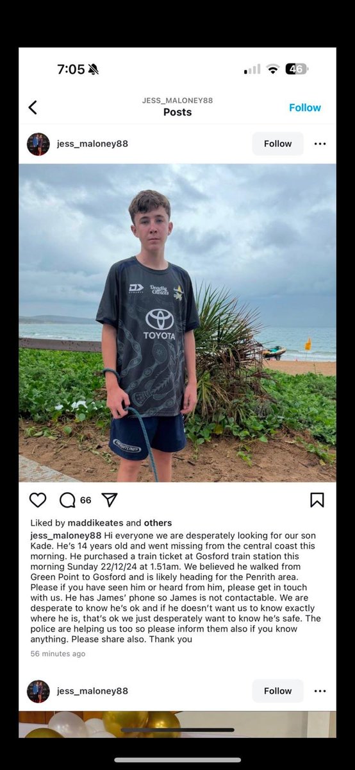355x770 pixels.
Task: Tap the balloons photo of next post
Action: (177, 724)
